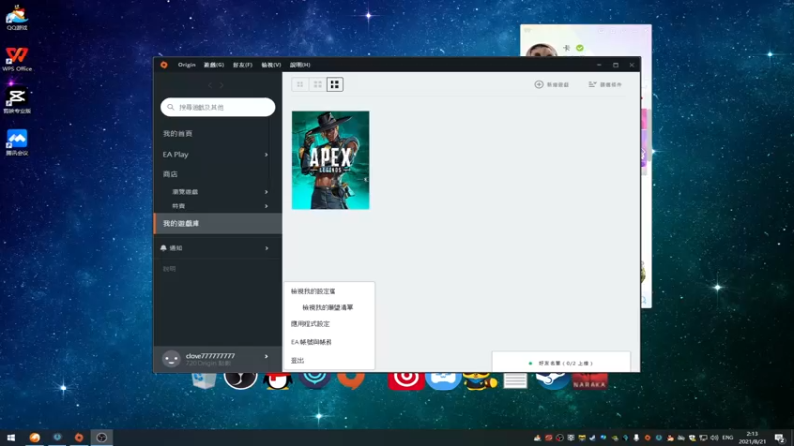Switch to small tile view in library
The height and width of the screenshot is (446, 794).
point(300,84)
